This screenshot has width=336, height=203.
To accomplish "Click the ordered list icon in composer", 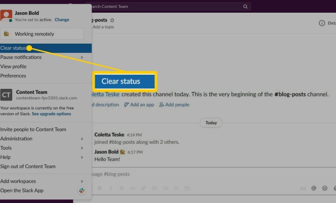I will (x=154, y=188).
